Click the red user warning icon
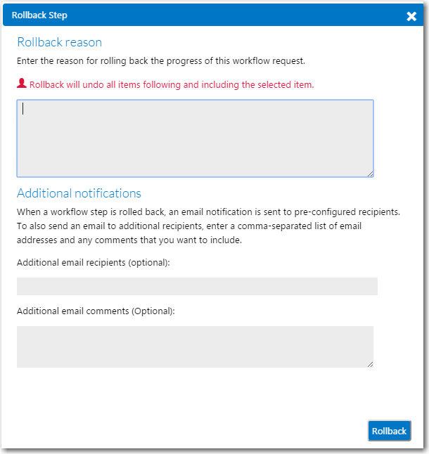Viewport: 429px width, 454px height. [21, 83]
